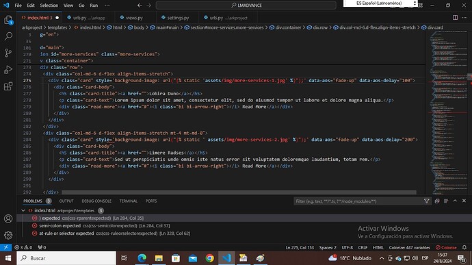Viewport: 472px width, 265px height.
Task: Open editor More Actions ellipsis
Action: (x=464, y=18)
